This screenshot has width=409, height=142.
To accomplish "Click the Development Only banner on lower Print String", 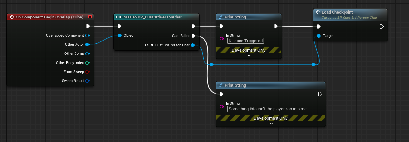I will 271,118.
